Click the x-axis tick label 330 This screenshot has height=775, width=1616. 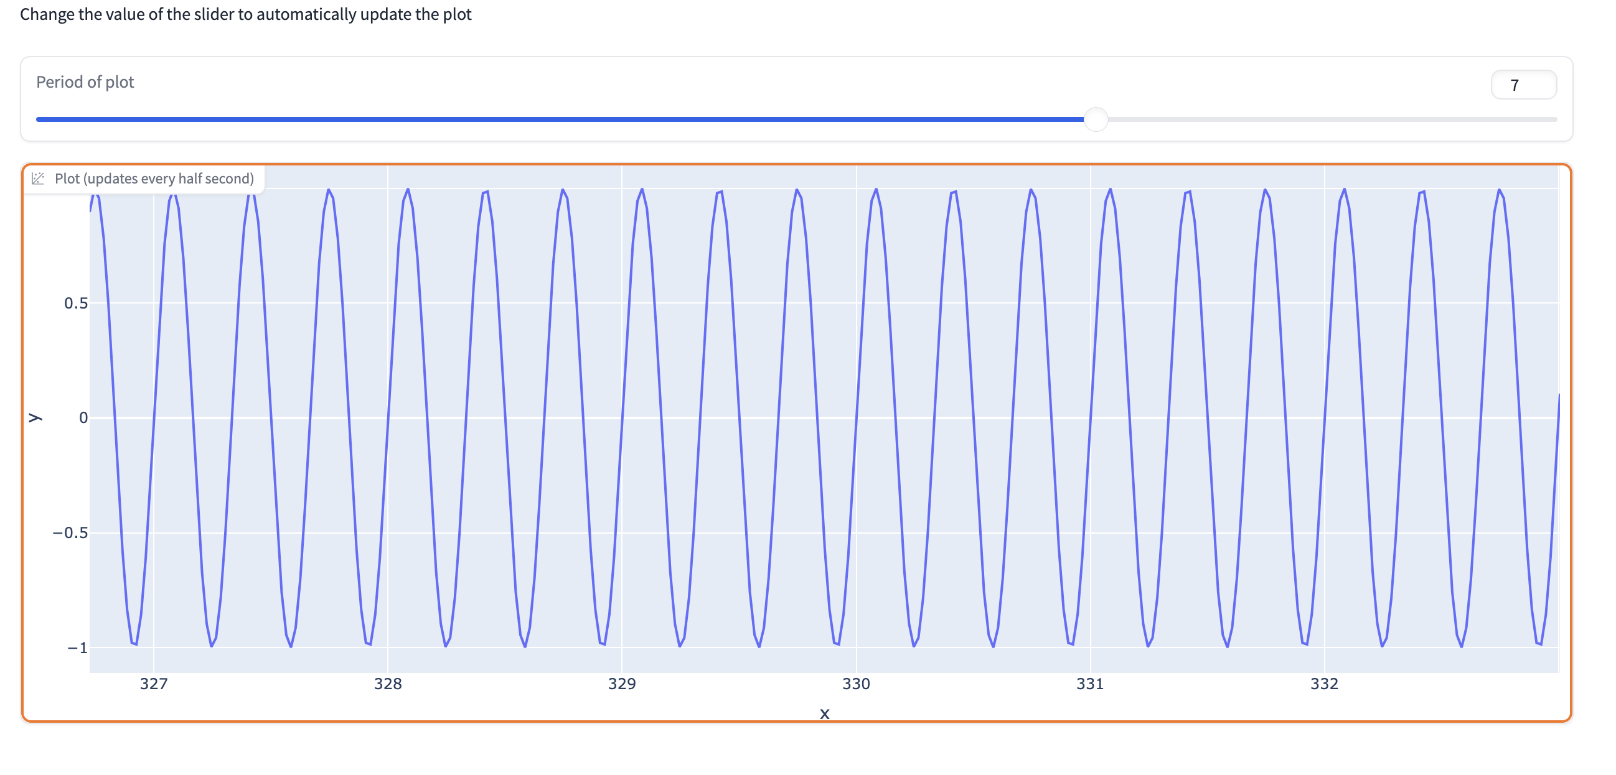pyautogui.click(x=856, y=684)
